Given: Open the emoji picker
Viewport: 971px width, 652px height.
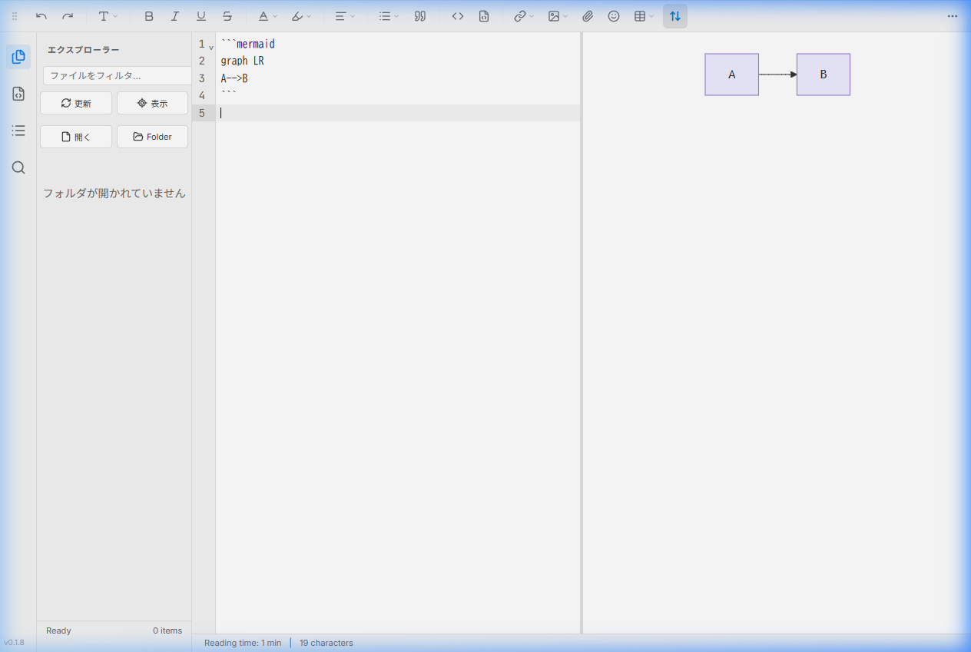Looking at the screenshot, I should pyautogui.click(x=614, y=16).
